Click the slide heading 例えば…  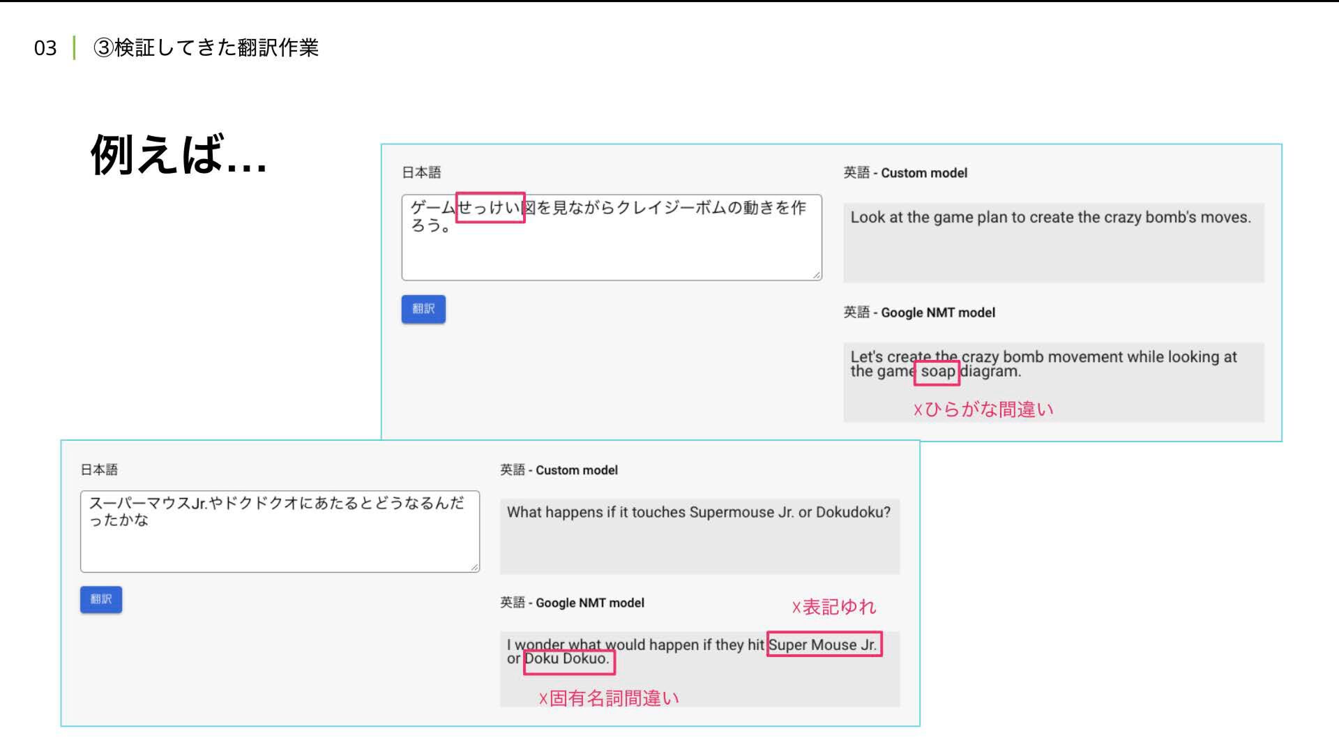click(x=179, y=155)
